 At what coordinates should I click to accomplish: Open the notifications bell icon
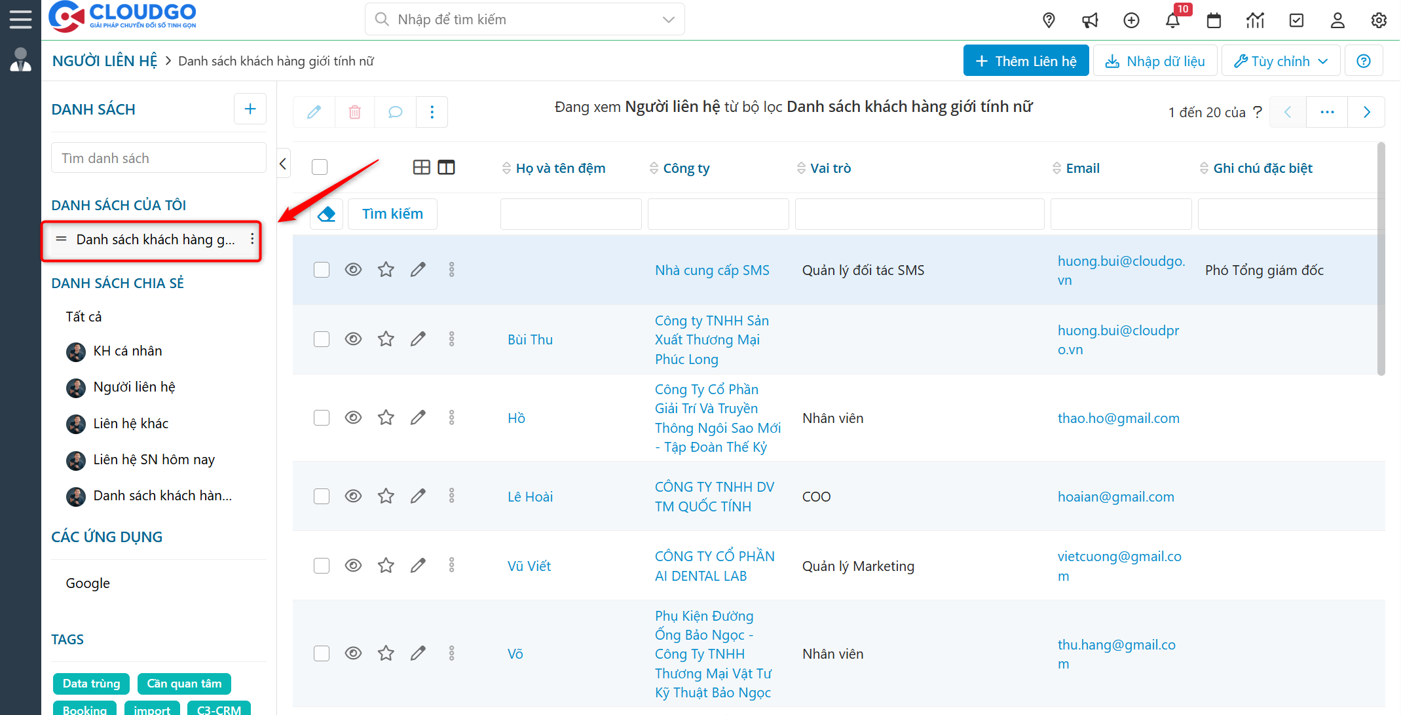1172,21
